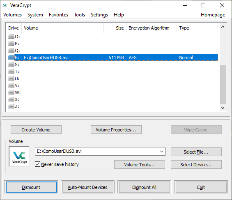Click the mounted R: drive icon
This screenshot has height=200, width=232.
tap(11, 57)
